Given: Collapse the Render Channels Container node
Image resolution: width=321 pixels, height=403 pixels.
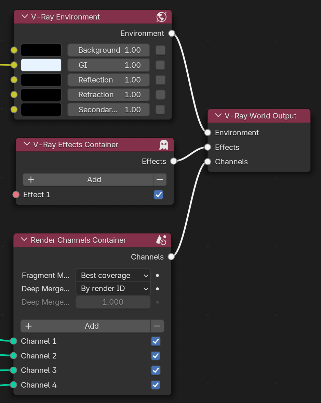Looking at the screenshot, I should [24, 240].
